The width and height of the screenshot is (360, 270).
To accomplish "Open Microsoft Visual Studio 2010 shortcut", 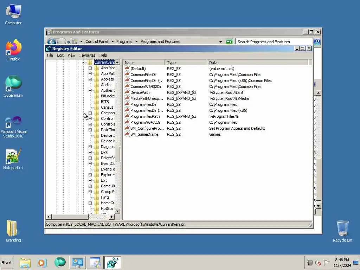I will pos(13,127).
